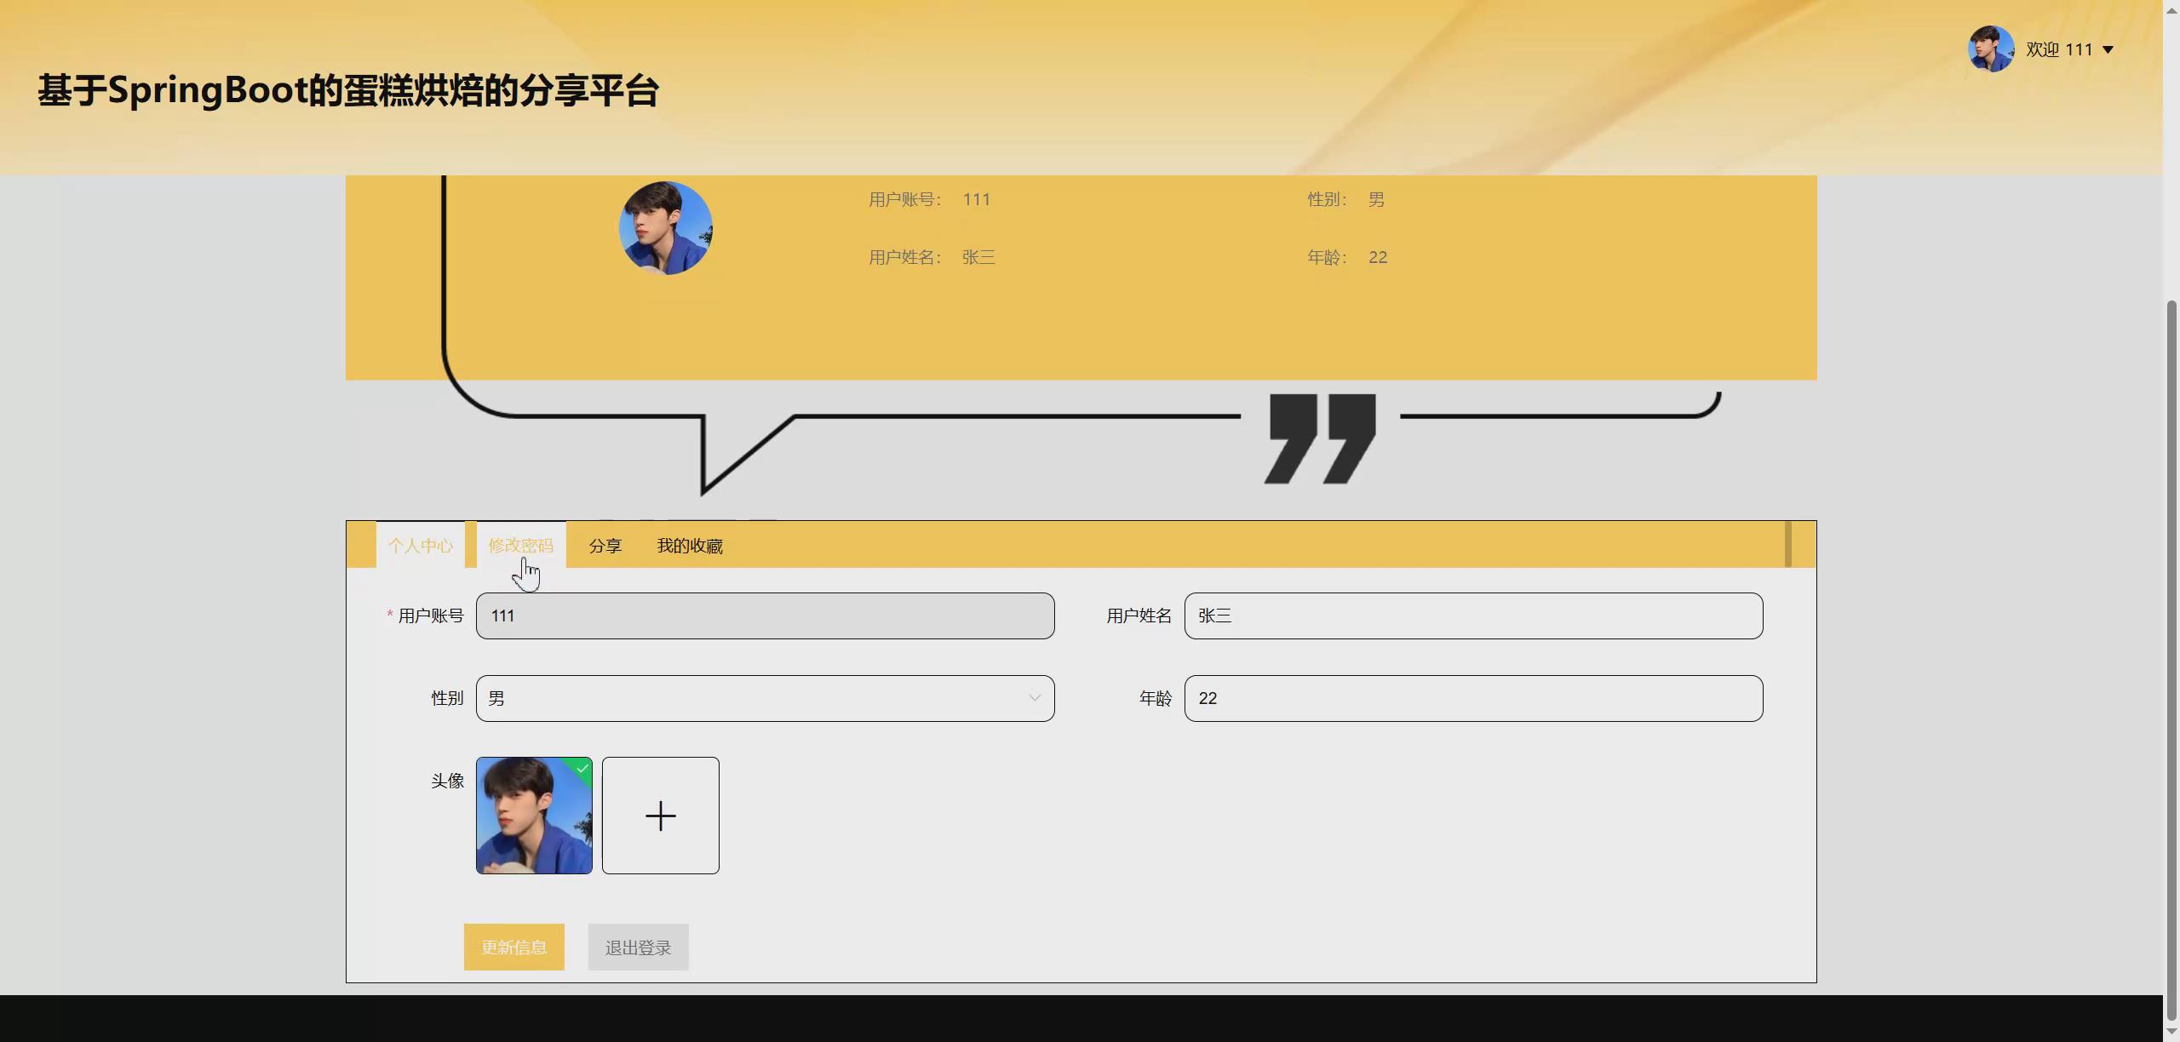Click the user avatar icon in the top-right header
The image size is (2180, 1042).
(x=1991, y=49)
